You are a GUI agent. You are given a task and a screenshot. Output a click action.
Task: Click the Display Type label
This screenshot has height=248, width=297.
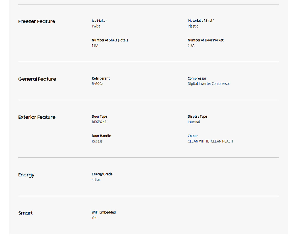pyautogui.click(x=197, y=116)
